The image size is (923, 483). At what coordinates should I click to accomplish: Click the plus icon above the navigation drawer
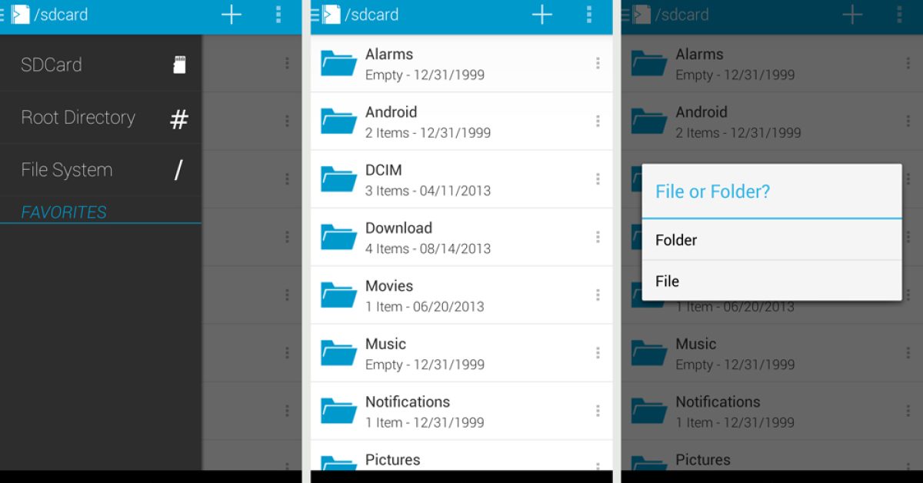[232, 15]
